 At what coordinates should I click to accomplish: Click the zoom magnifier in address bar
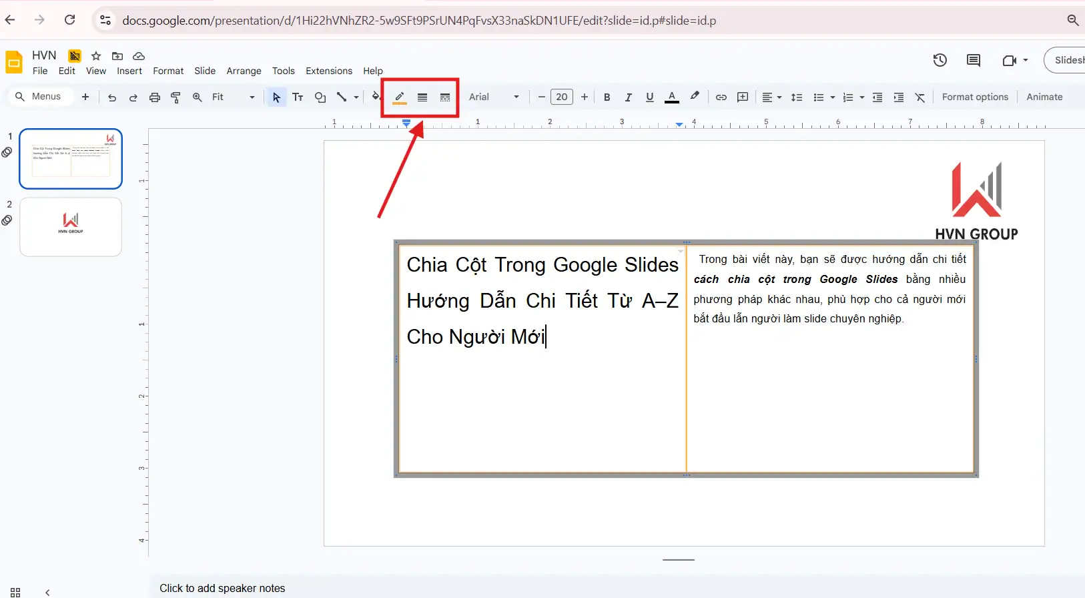click(1073, 20)
